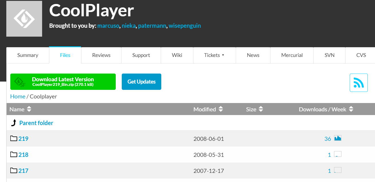Open the SVN tab
375x182 pixels.
329,55
